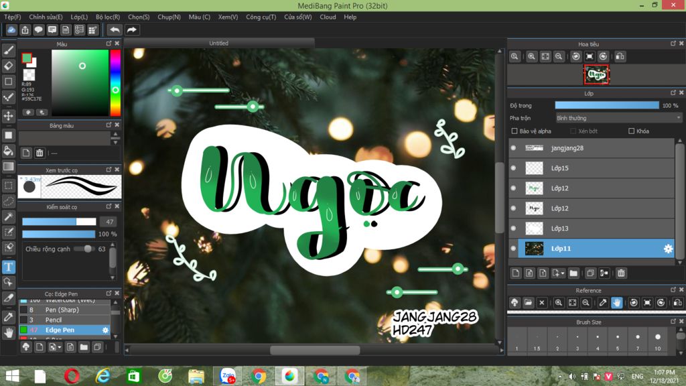Select the Pen (Sharp) brush
Image resolution: width=686 pixels, height=386 pixels.
click(x=64, y=310)
